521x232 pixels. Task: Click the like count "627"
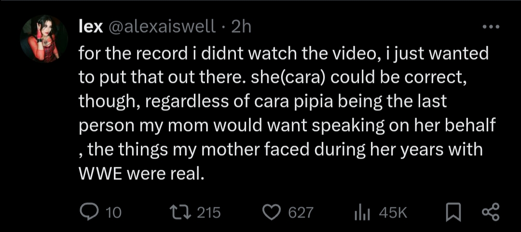click(301, 212)
